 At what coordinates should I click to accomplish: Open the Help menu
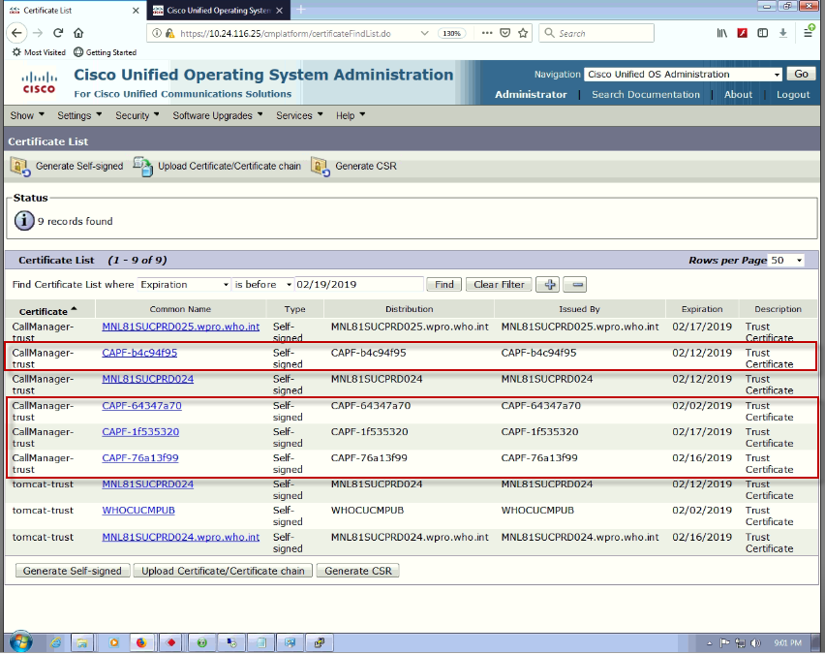pyautogui.click(x=351, y=115)
